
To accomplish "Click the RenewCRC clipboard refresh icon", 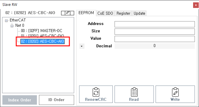I will pos(96,92).
